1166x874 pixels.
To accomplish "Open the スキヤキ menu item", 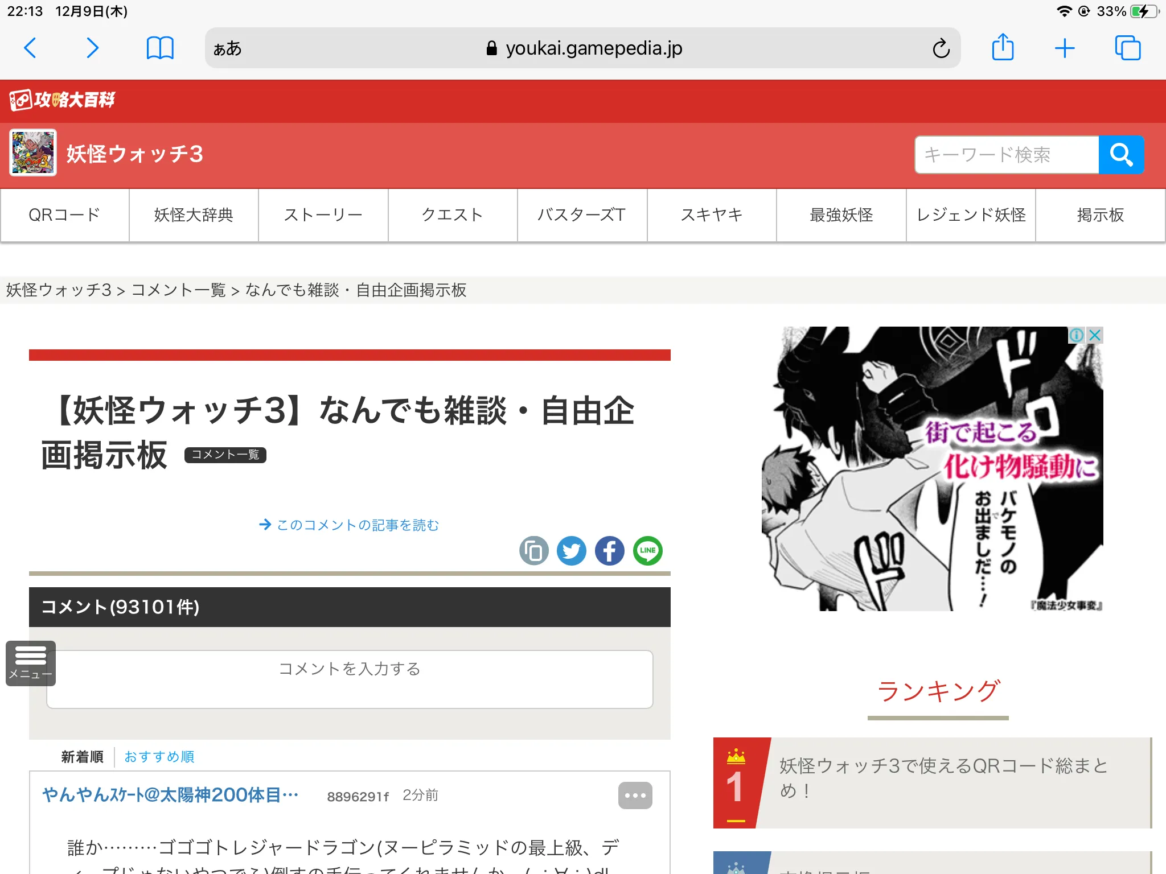I will click(712, 215).
